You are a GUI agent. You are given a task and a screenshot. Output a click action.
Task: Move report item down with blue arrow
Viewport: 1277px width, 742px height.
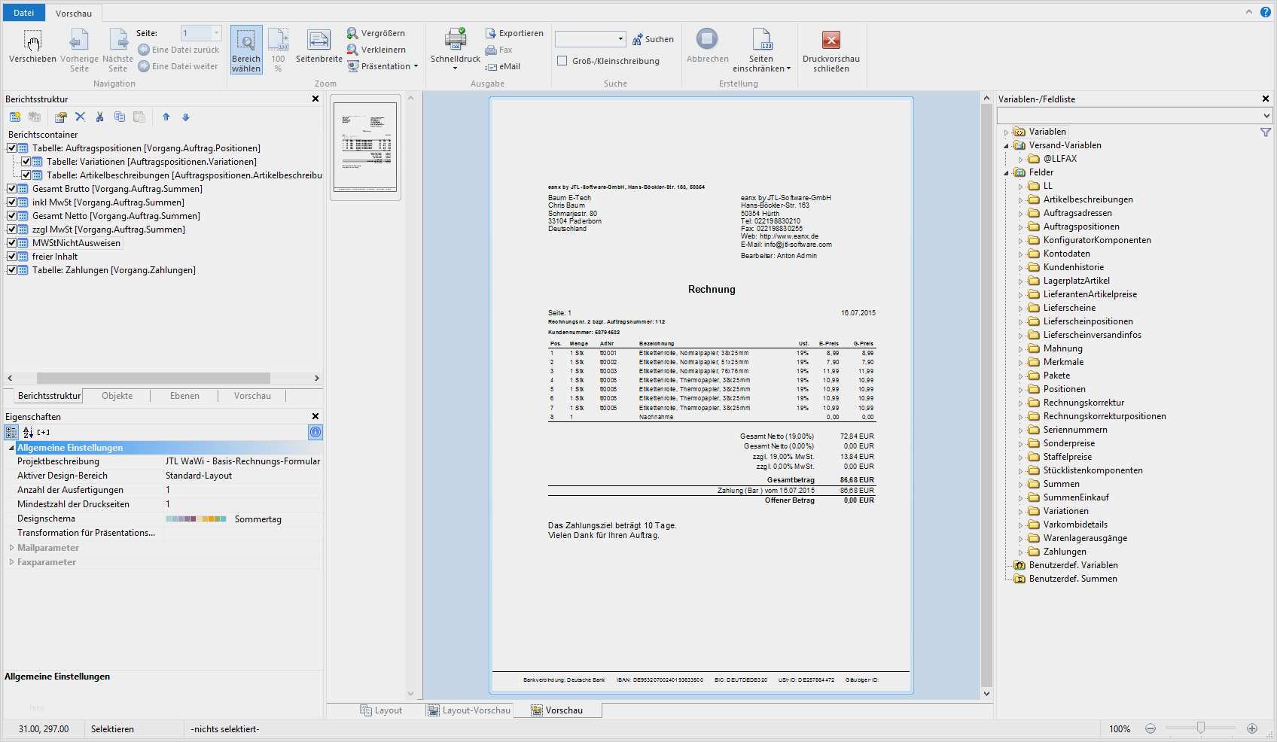pyautogui.click(x=185, y=117)
